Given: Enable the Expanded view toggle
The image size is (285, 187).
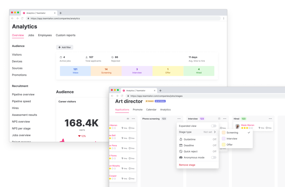Looking at the screenshot, I should point(214,126).
